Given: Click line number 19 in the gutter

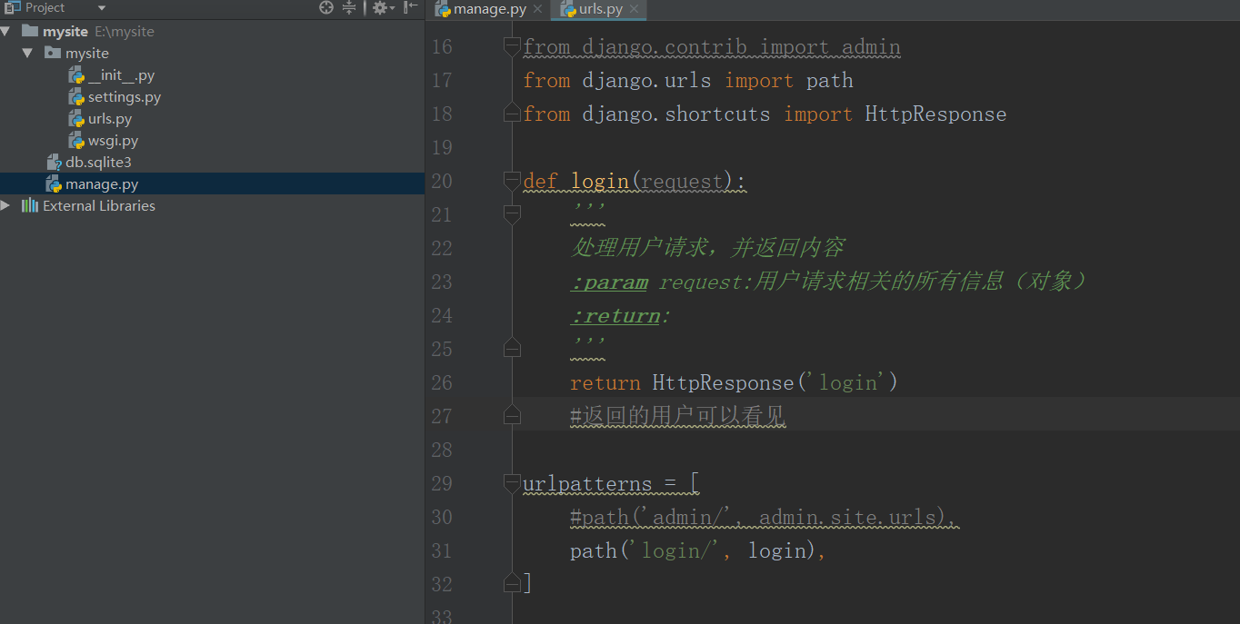Looking at the screenshot, I should point(442,147).
